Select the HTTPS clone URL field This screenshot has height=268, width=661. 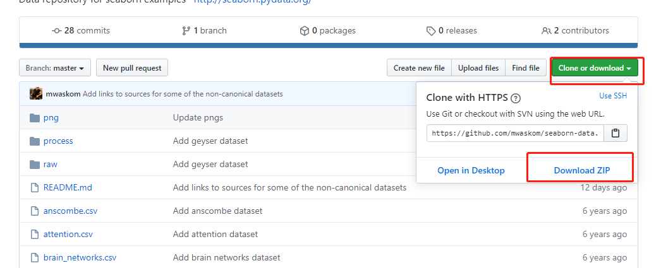tap(515, 133)
